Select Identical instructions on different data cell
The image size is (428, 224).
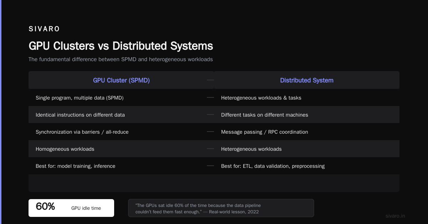pos(121,114)
